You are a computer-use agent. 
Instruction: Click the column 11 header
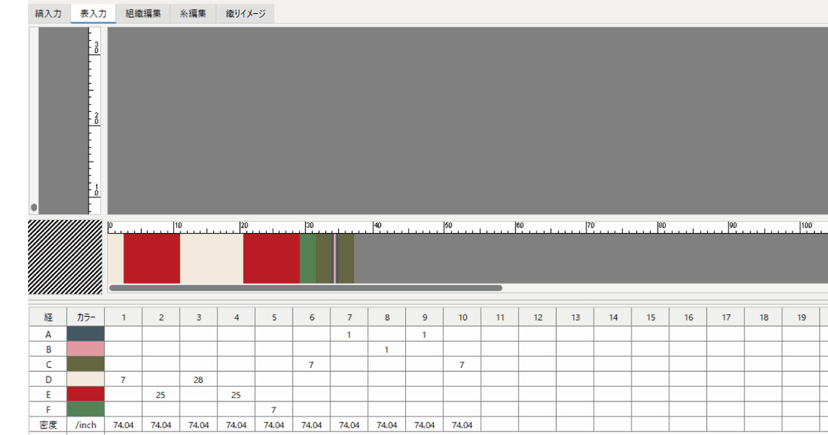500,318
